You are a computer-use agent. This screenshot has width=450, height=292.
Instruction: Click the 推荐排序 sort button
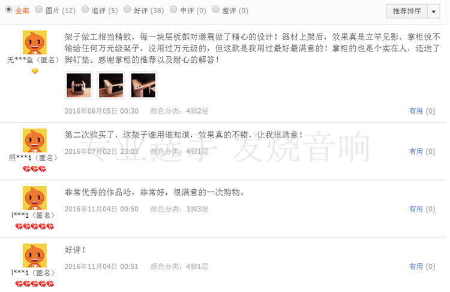(407, 11)
